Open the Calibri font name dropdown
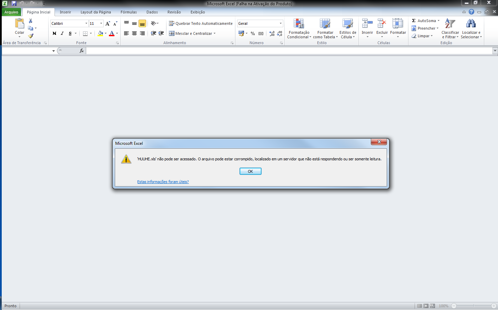498x310 pixels. pos(86,23)
